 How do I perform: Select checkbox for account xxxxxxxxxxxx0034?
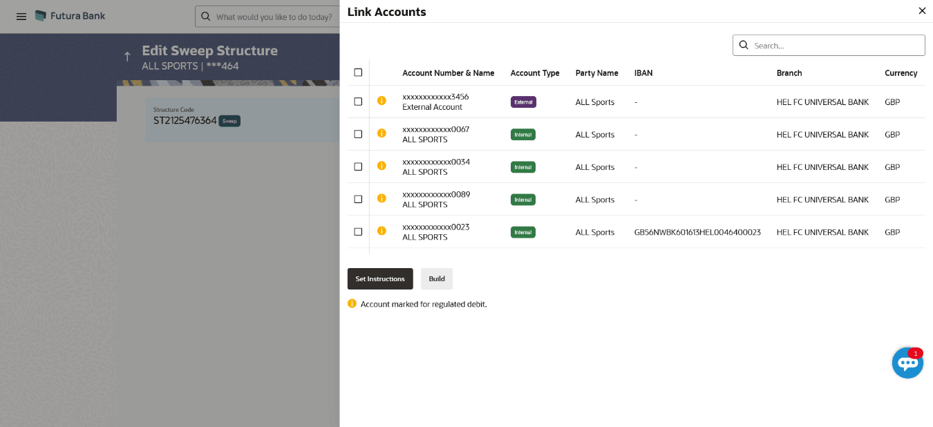tap(358, 167)
